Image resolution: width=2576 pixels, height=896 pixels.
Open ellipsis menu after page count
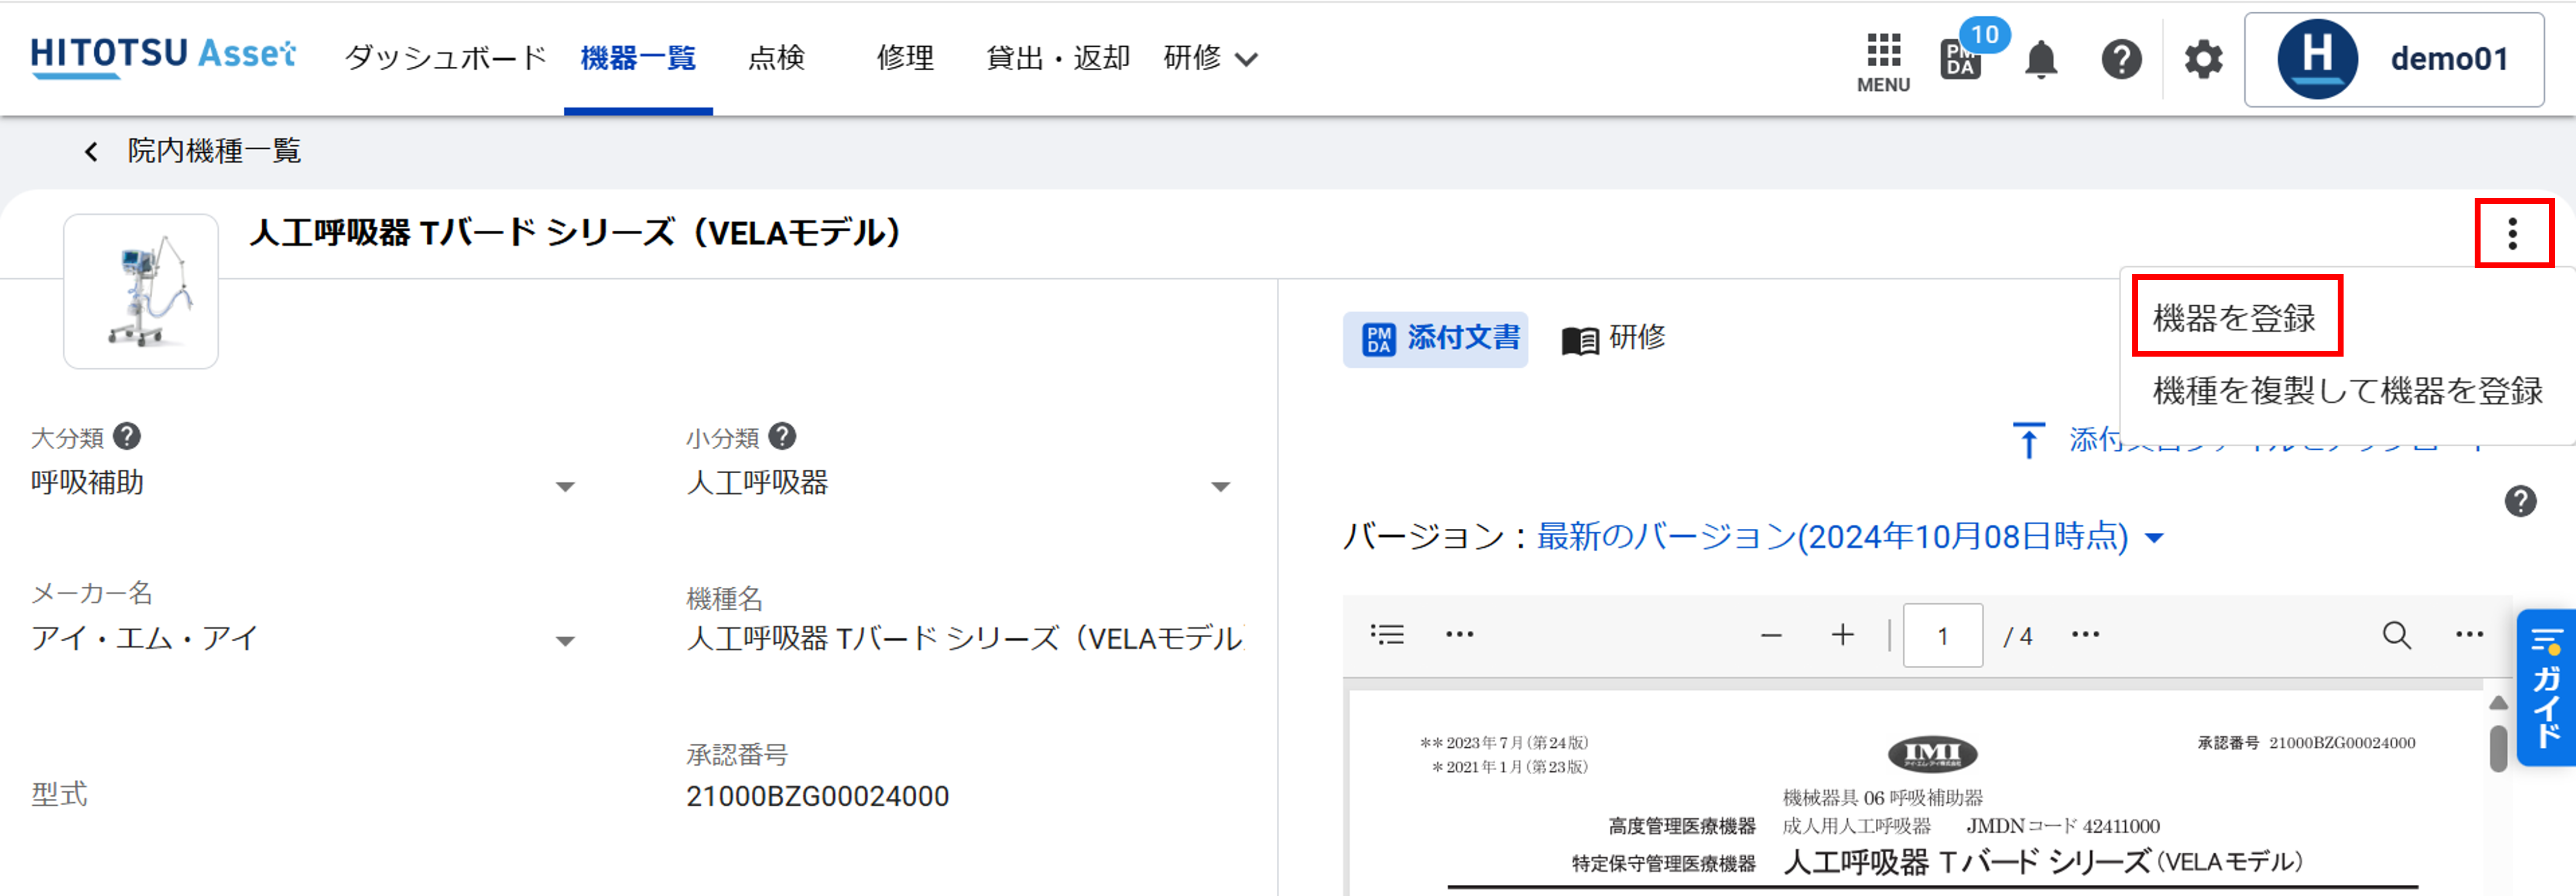[x=2085, y=634]
